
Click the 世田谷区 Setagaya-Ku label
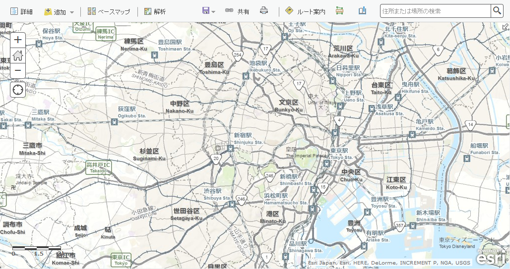[x=187, y=215]
